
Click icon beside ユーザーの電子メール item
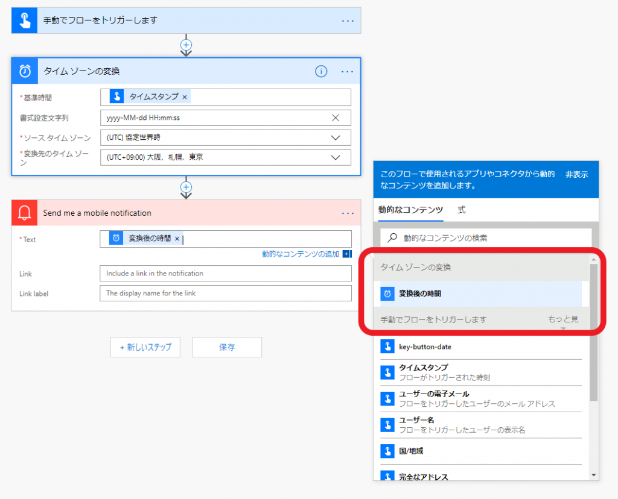[387, 398]
